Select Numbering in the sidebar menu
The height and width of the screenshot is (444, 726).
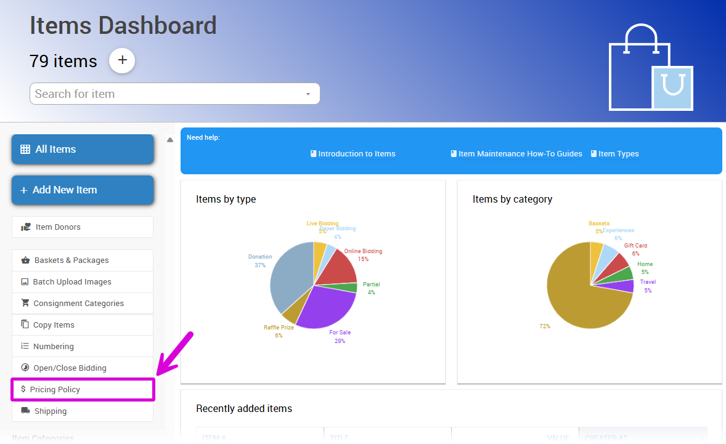tap(54, 346)
